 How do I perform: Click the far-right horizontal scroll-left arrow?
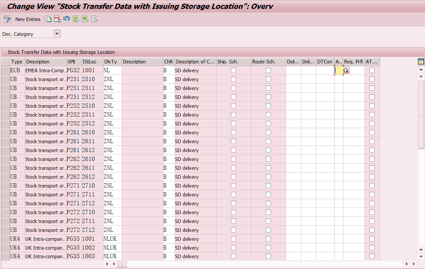(x=407, y=264)
